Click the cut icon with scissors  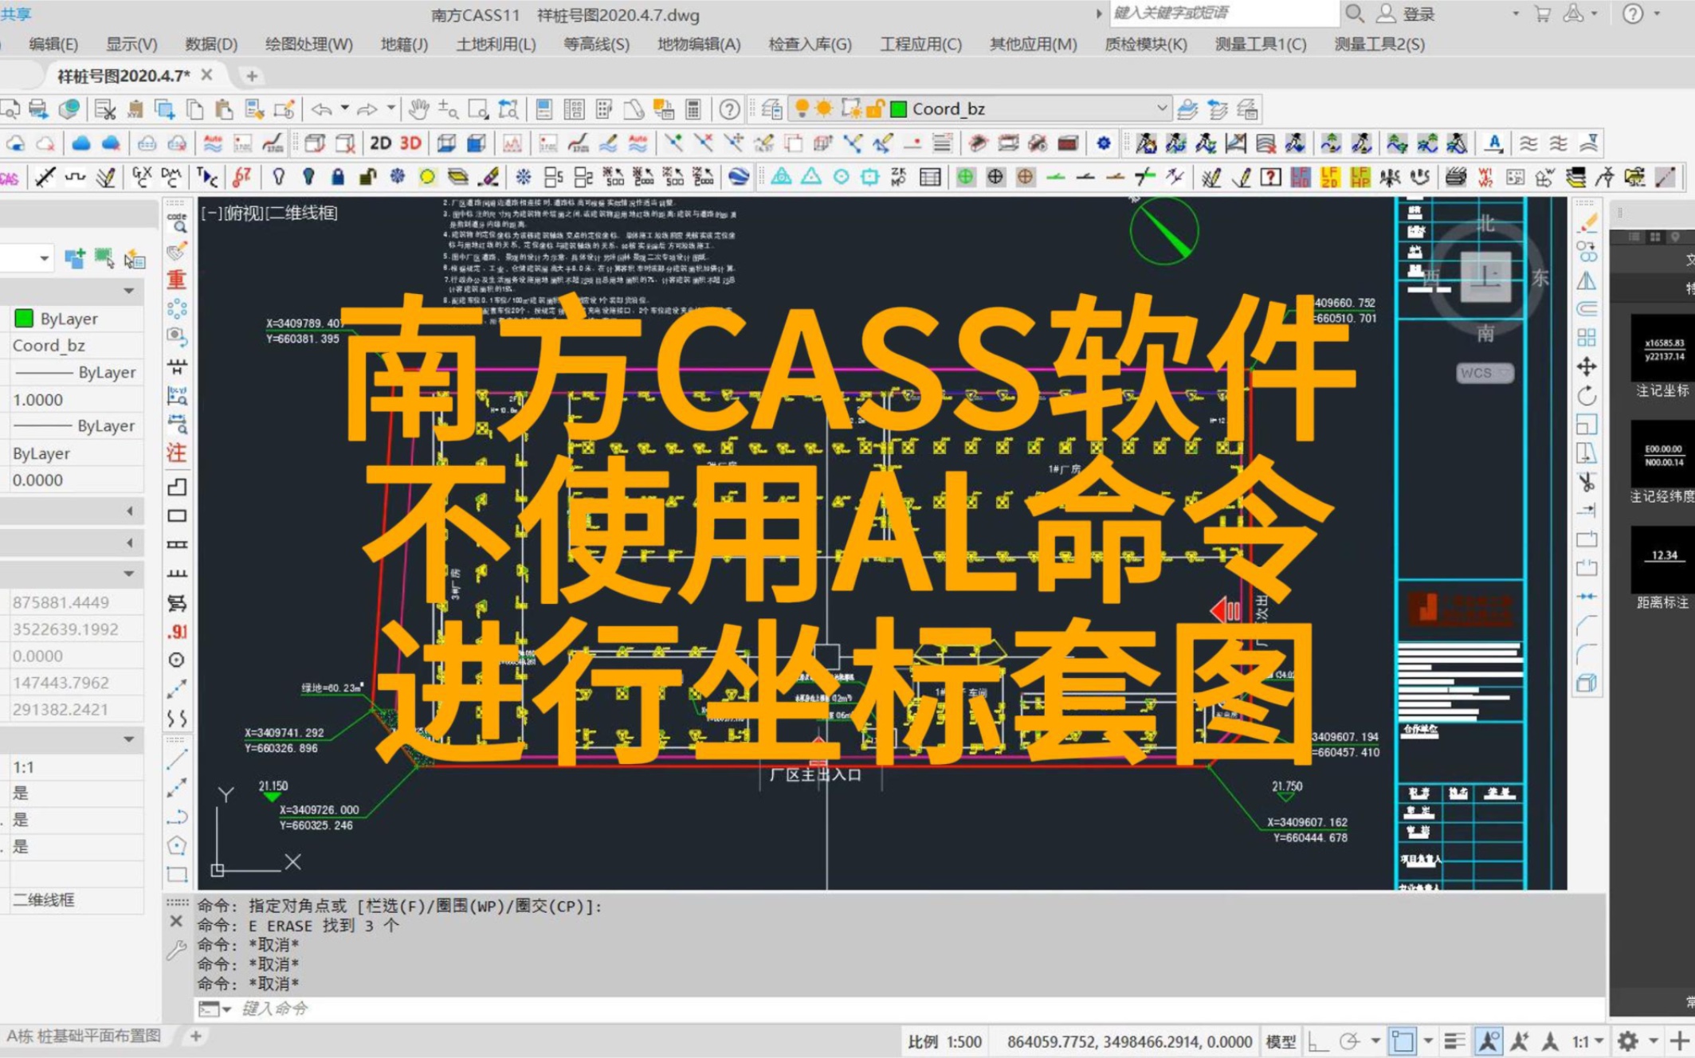pos(104,109)
